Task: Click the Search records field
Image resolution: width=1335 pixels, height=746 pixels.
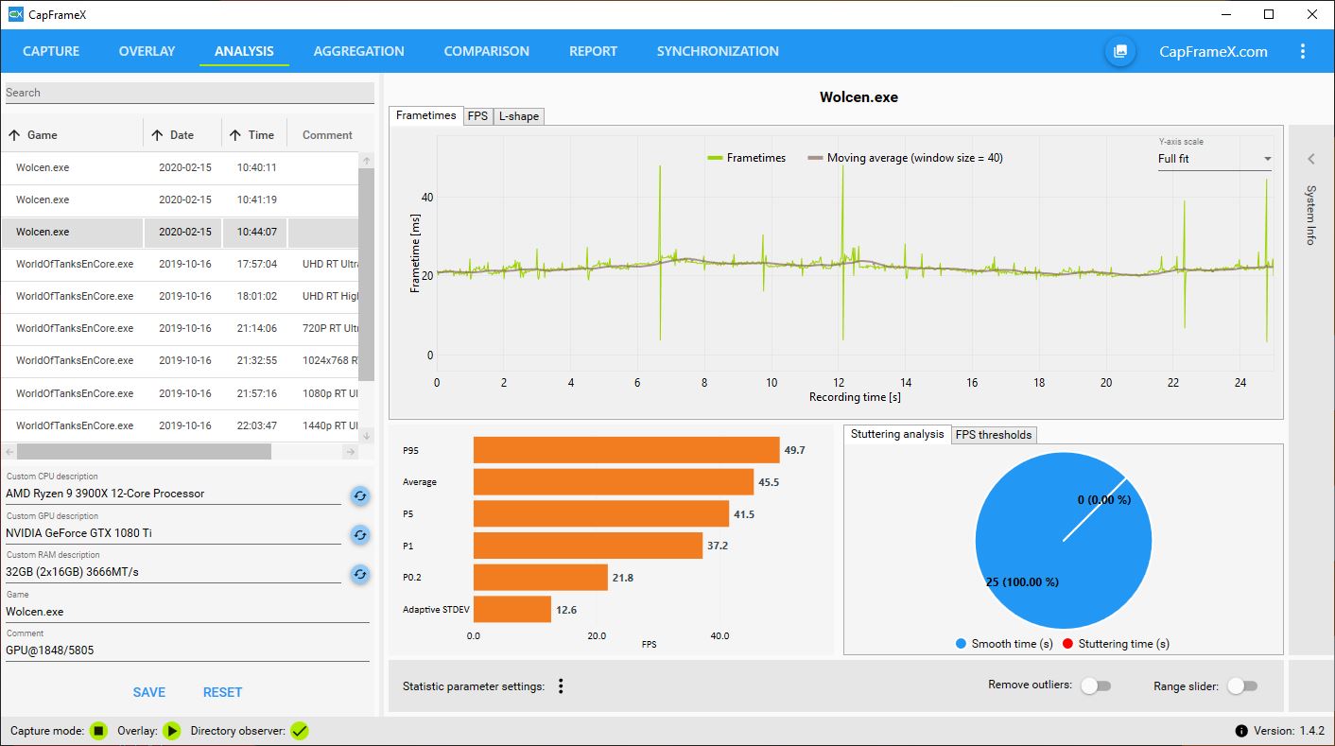Action: 189,93
